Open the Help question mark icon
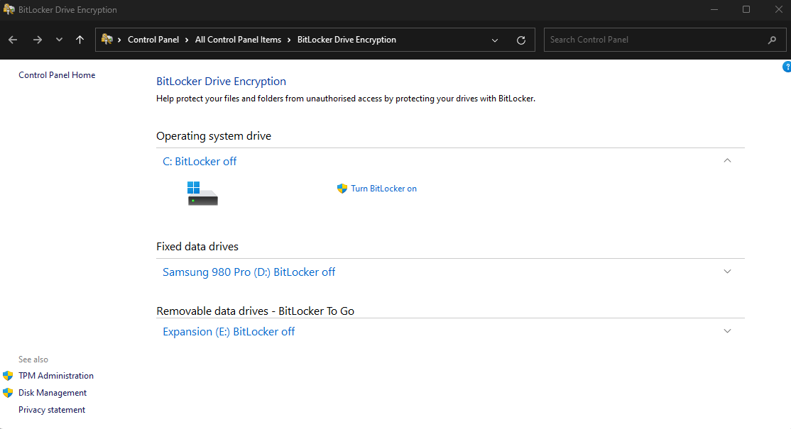Image resolution: width=791 pixels, height=429 pixels. pyautogui.click(x=786, y=66)
